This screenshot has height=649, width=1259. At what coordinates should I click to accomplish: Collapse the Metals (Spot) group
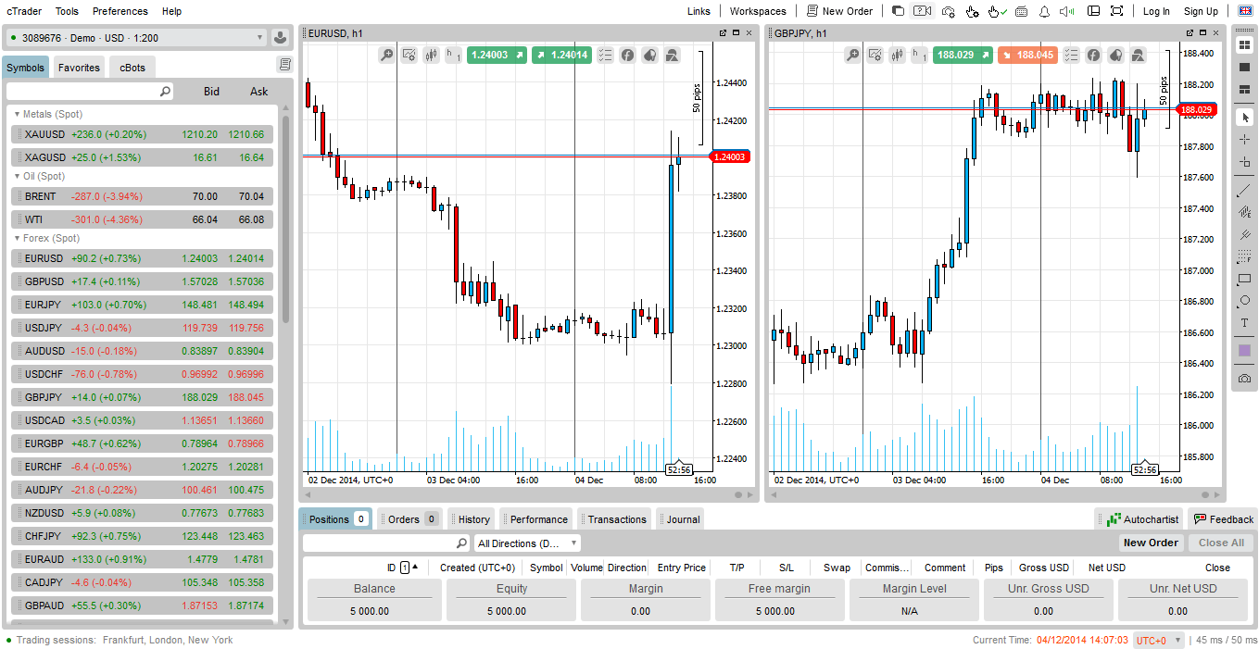coord(17,114)
